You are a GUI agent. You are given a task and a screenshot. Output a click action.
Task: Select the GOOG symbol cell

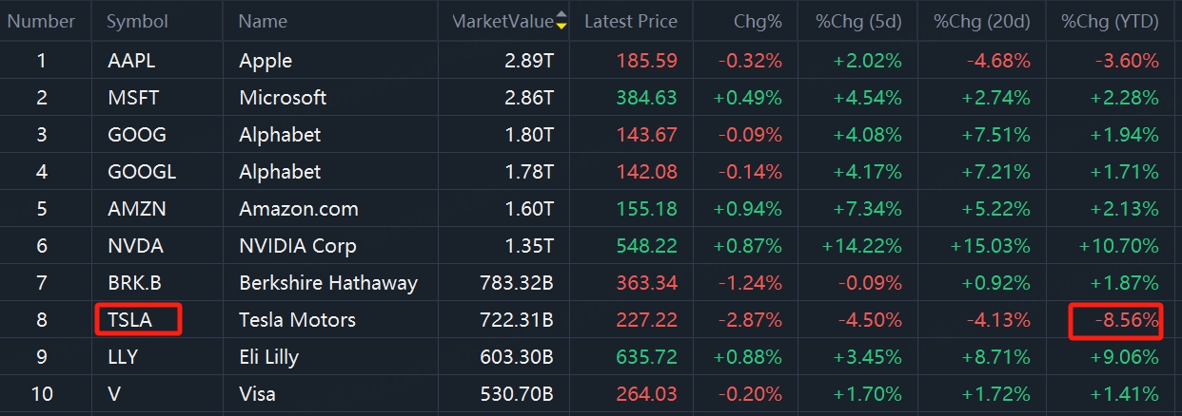(137, 135)
